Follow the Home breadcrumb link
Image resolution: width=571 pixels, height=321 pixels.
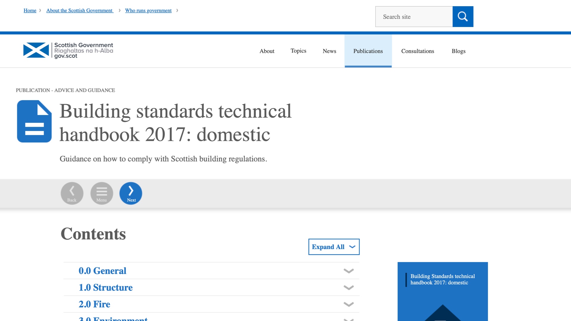[x=30, y=10]
